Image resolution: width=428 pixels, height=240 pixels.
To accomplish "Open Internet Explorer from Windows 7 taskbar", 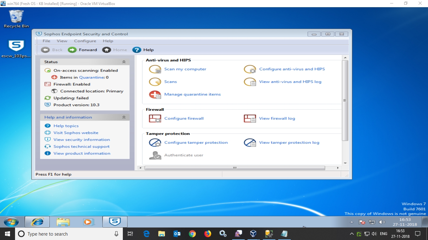I will tap(37, 222).
